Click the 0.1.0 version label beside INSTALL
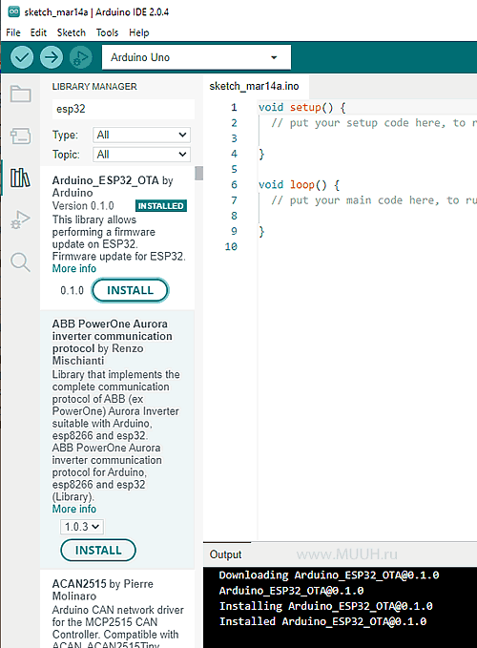Viewport: 477px width, 648px height. coord(72,290)
